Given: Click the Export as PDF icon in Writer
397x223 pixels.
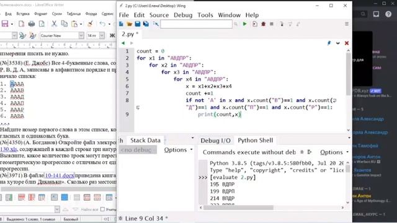Looking at the screenshot, I should (x=21, y=24).
